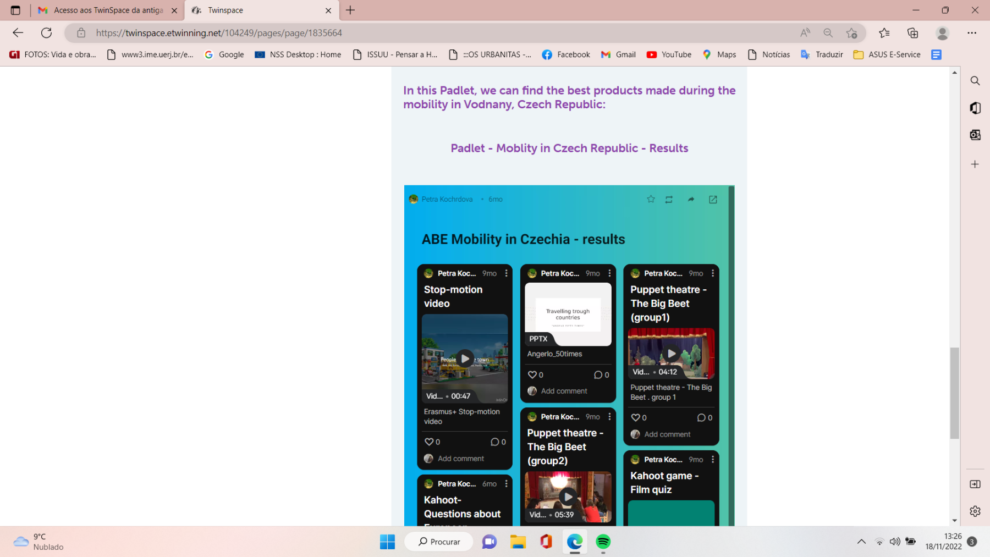Go back to previous page

[18, 33]
